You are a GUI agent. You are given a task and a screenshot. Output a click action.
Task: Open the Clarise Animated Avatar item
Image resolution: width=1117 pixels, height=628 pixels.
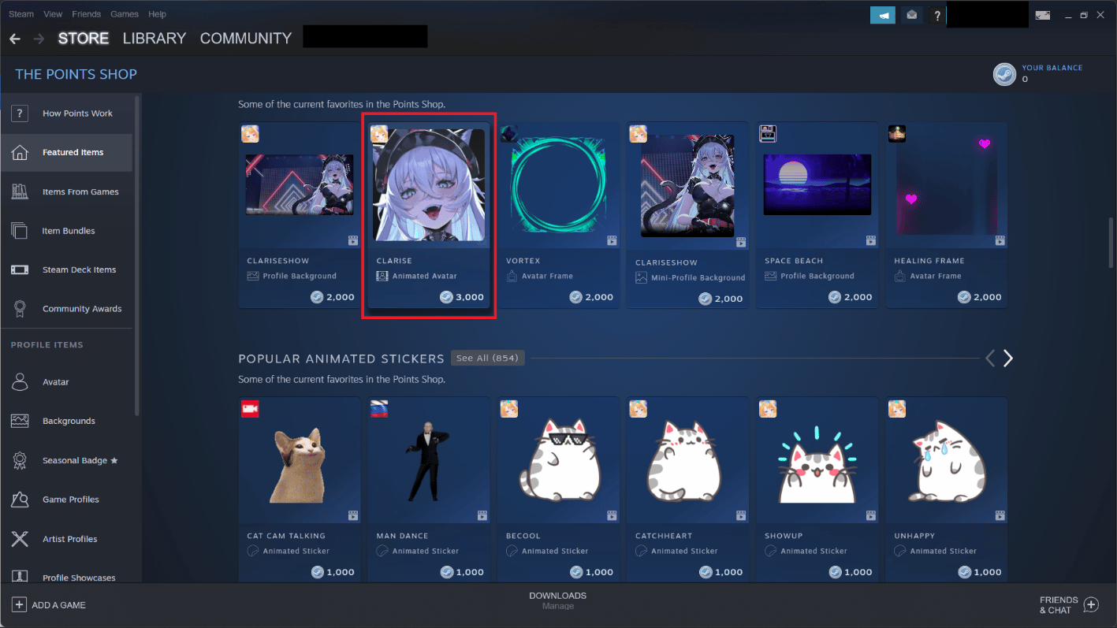(429, 215)
